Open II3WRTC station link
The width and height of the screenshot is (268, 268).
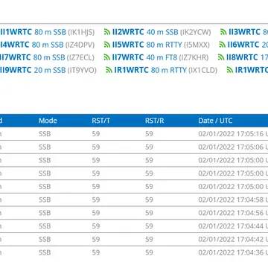248,32
